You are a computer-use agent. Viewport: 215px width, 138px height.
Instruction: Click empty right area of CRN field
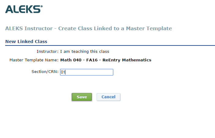(x=96, y=72)
